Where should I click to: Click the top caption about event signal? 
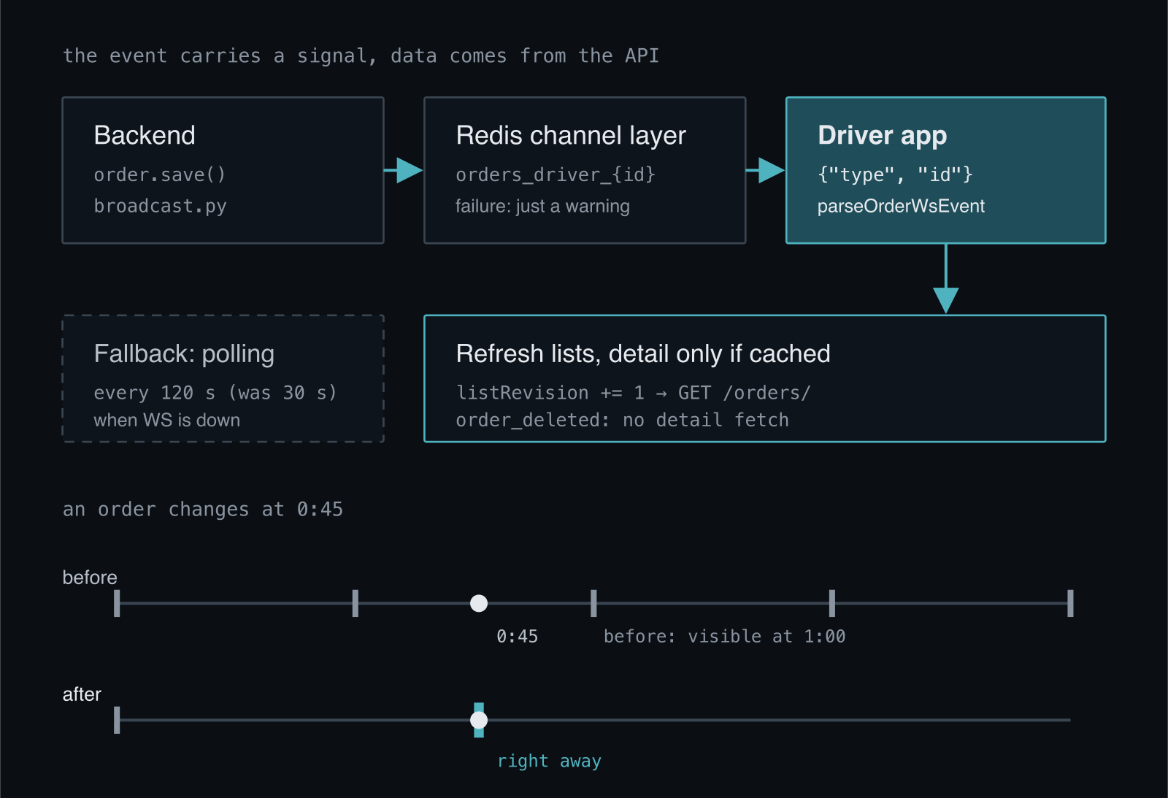(x=361, y=56)
